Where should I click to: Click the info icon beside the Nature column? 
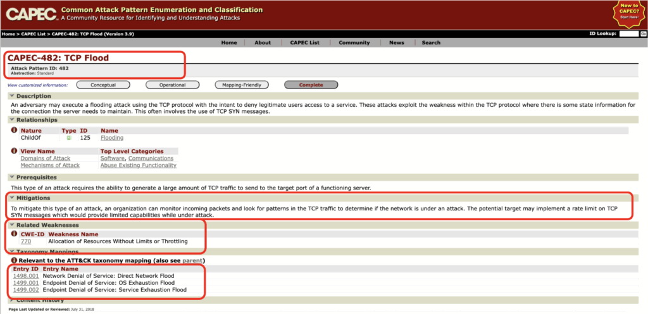[x=15, y=131]
